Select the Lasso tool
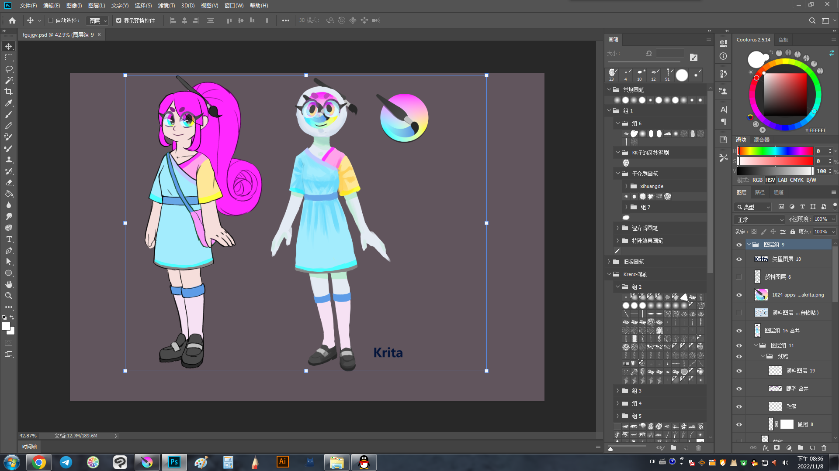This screenshot has height=471, width=839. (9, 69)
